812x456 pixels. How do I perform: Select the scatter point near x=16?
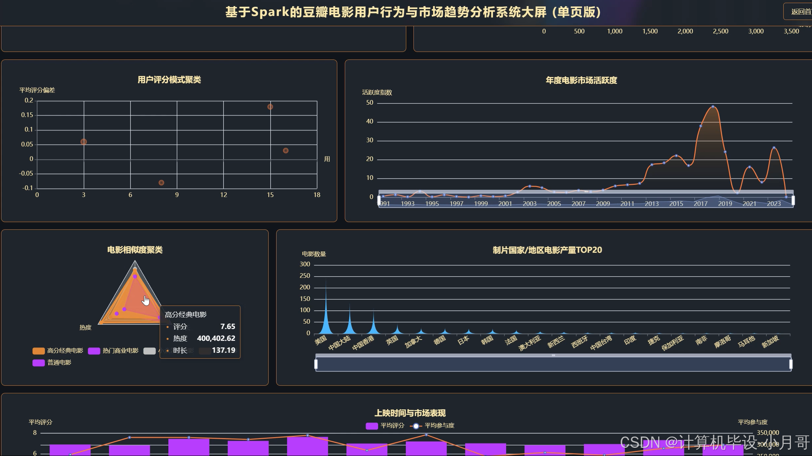pos(285,151)
